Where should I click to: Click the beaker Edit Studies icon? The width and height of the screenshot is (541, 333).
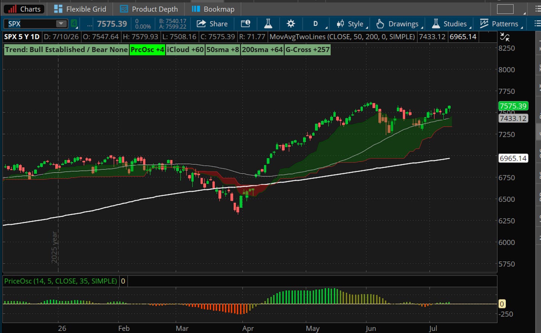pos(268,24)
